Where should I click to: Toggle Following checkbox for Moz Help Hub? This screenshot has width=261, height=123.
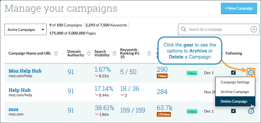[x=233, y=72]
